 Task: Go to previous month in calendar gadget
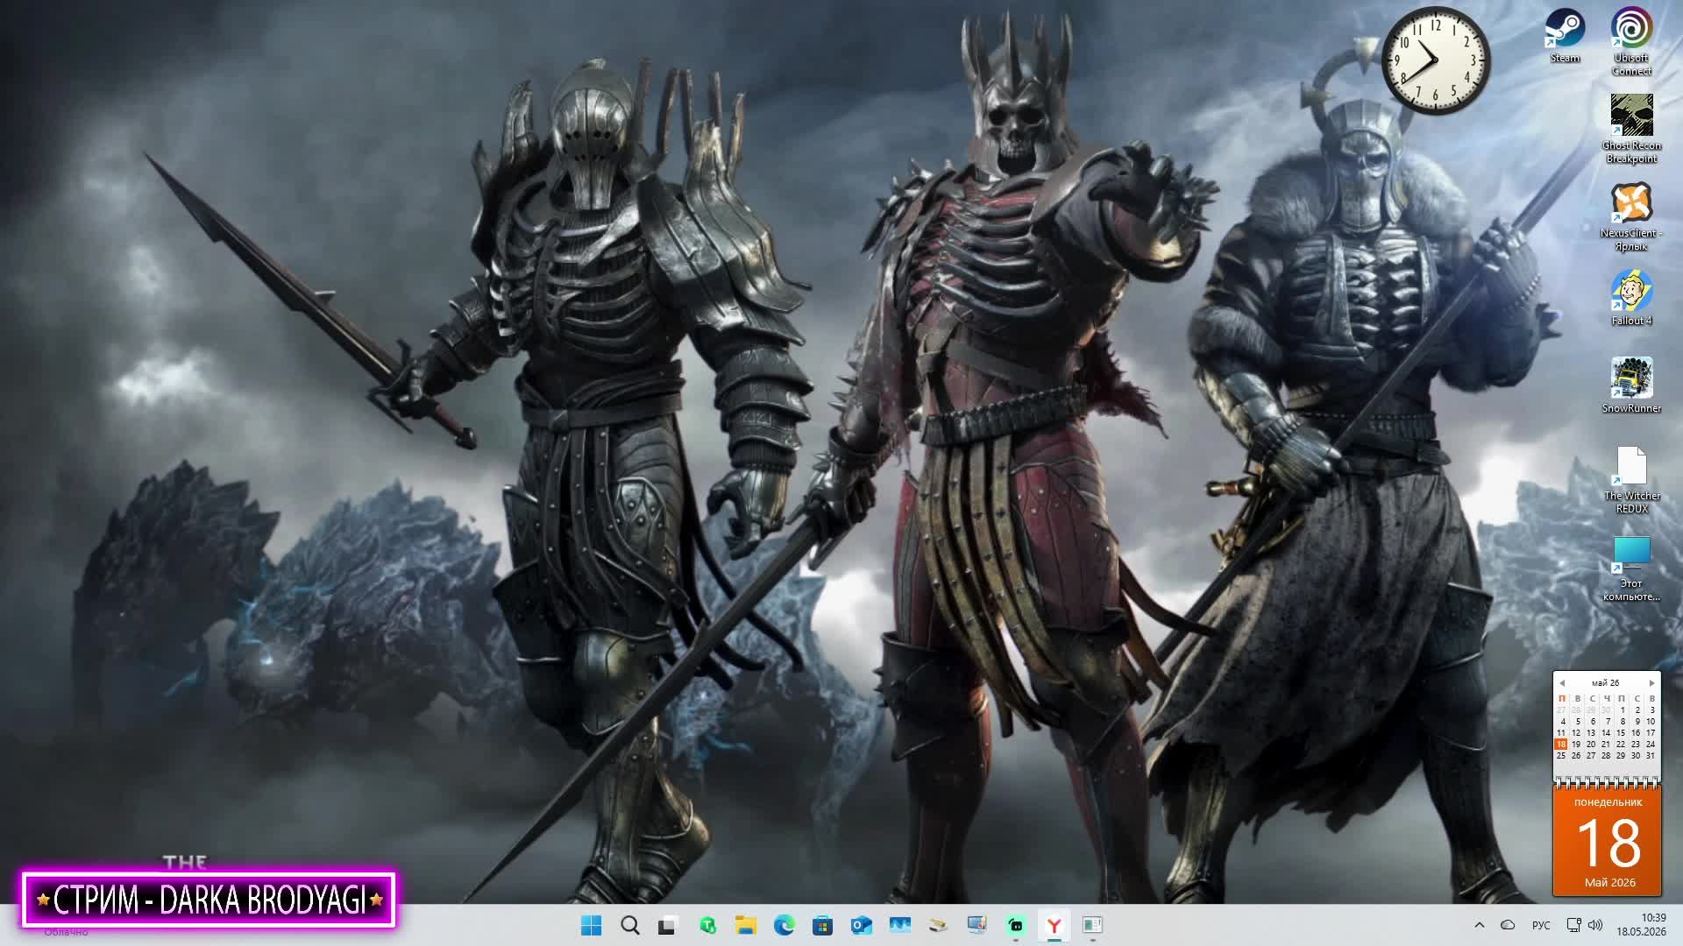click(1561, 683)
